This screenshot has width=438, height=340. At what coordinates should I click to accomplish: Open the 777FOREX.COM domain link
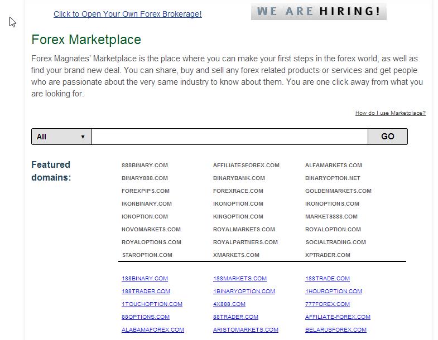[x=327, y=304]
